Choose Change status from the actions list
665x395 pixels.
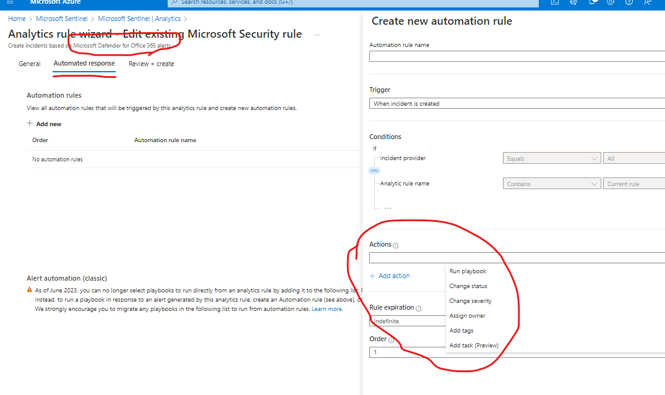(468, 286)
